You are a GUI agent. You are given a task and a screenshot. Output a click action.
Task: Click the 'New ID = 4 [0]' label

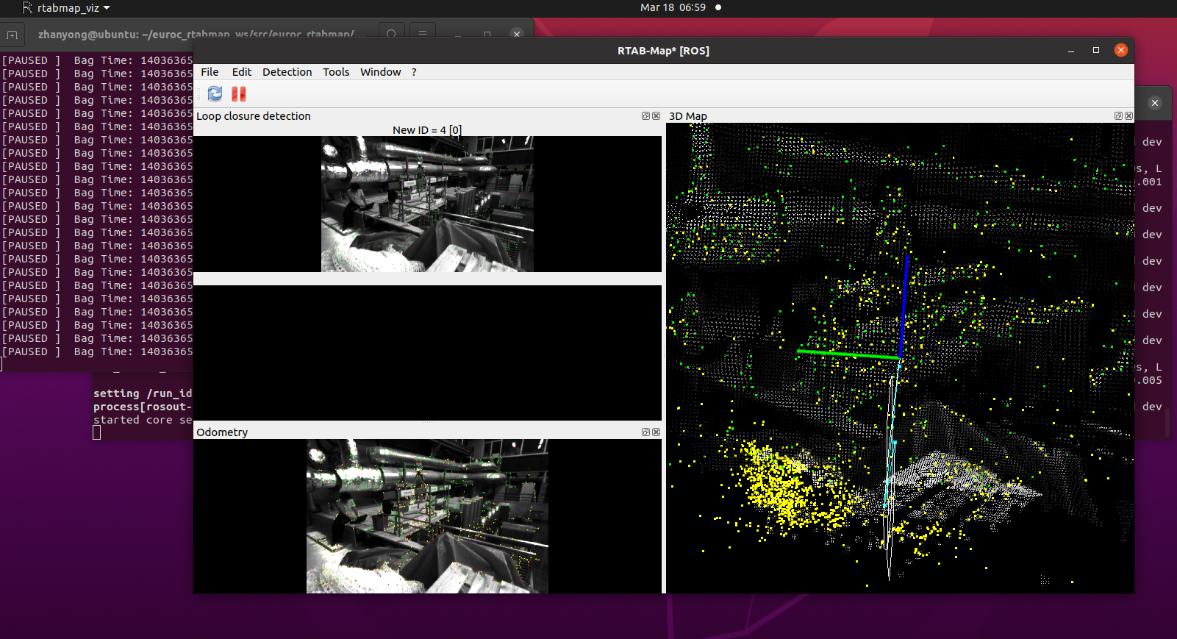427,130
